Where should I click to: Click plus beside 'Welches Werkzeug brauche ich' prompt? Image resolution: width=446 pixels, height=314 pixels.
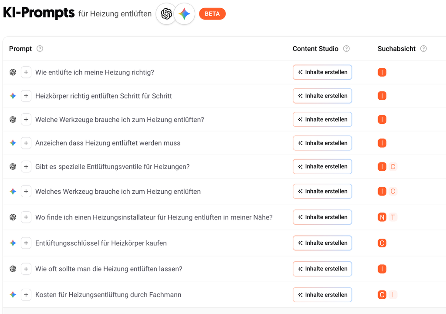(x=26, y=192)
